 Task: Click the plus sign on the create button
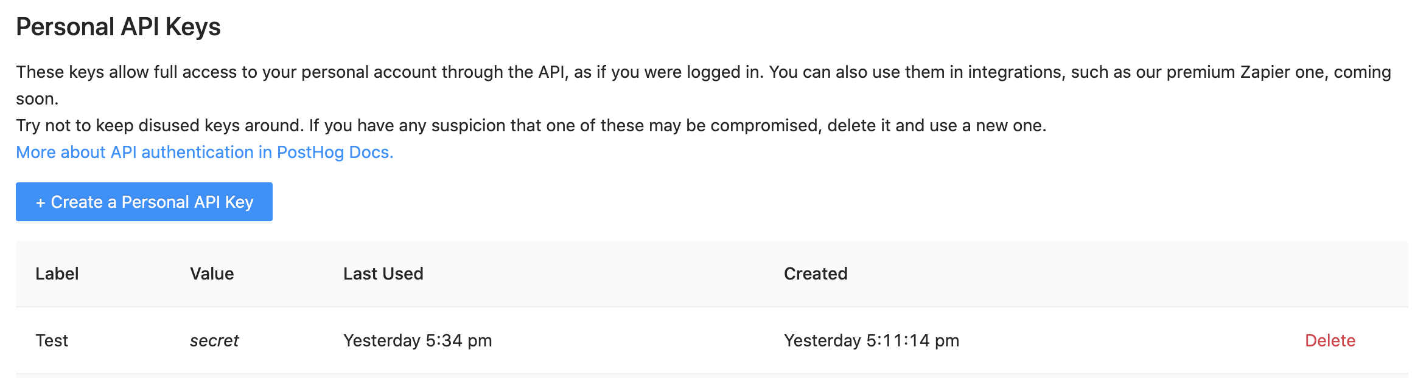(x=41, y=201)
